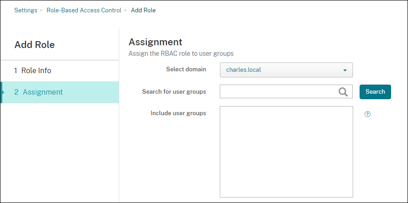Click the caret arrow on the domain dropdown
Screen dimensions: 408x203
[345, 70]
